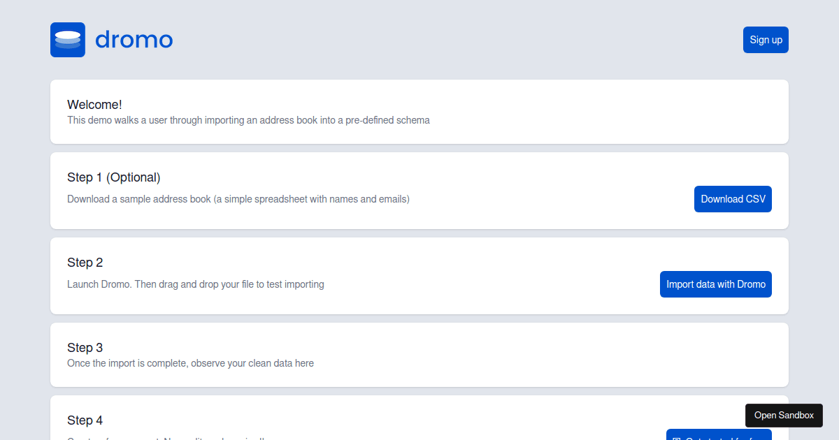
Task: Download the sample CSV address book
Action: (x=733, y=199)
